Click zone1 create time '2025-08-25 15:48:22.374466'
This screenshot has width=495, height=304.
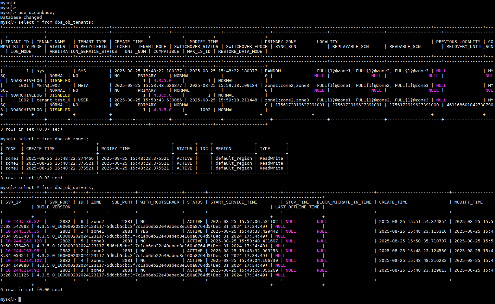point(60,158)
